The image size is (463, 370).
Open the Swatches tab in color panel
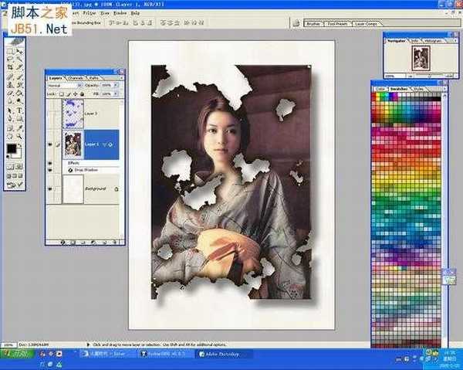[x=399, y=89]
